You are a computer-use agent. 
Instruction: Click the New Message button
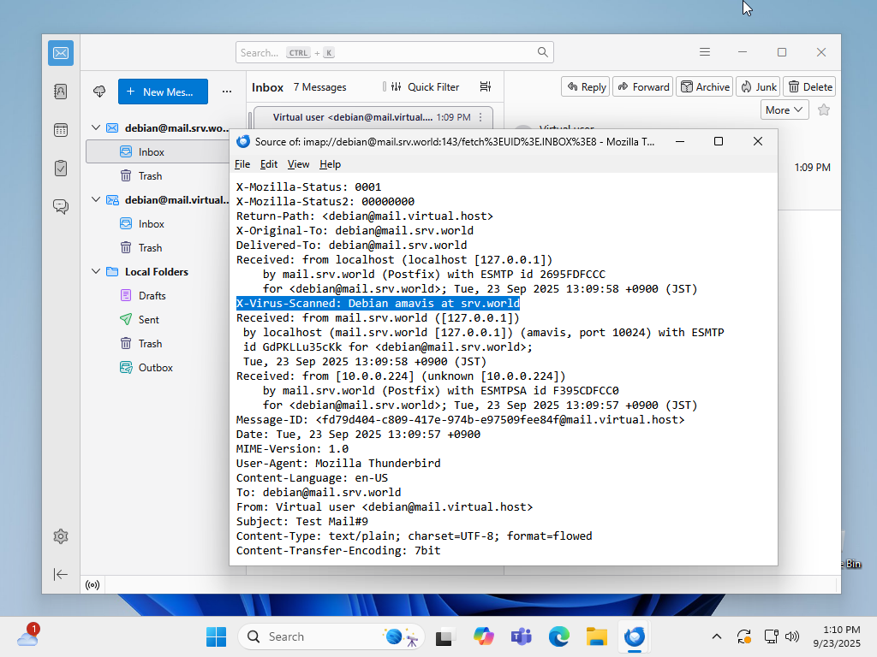click(162, 92)
